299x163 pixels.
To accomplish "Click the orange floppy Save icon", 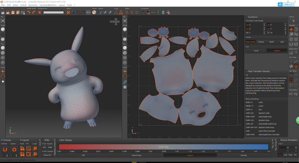I will [x=13, y=12].
